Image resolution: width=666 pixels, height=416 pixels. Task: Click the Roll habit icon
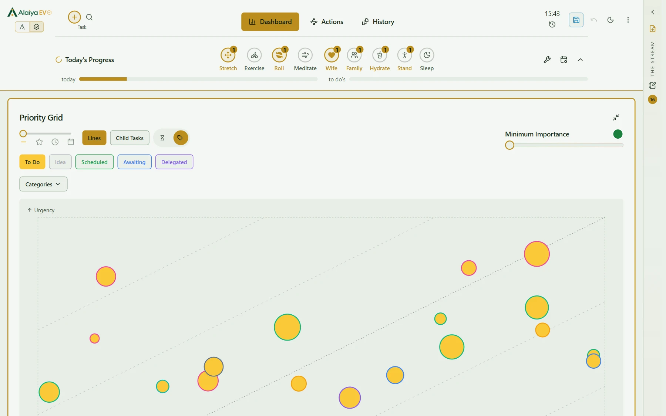[x=279, y=55]
